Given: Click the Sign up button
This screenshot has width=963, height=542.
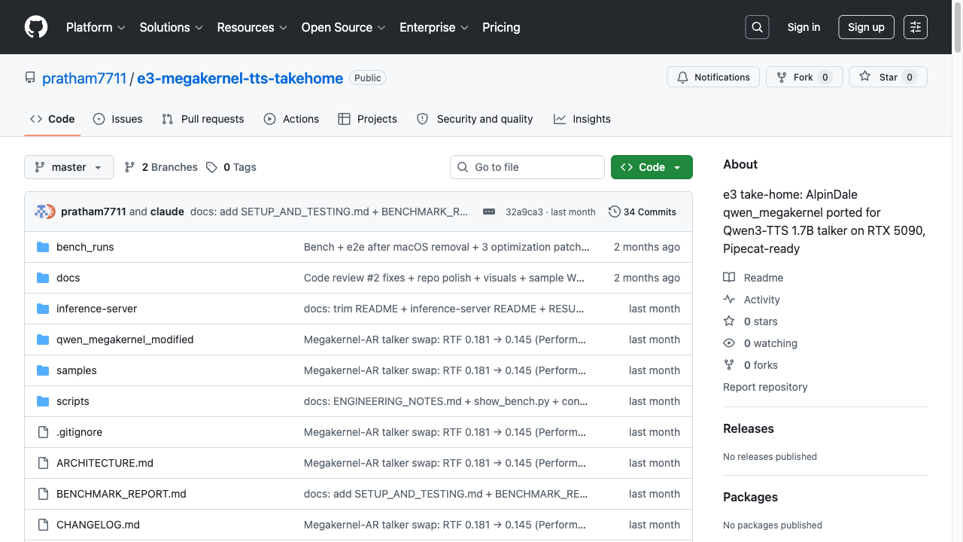Looking at the screenshot, I should pos(866,27).
